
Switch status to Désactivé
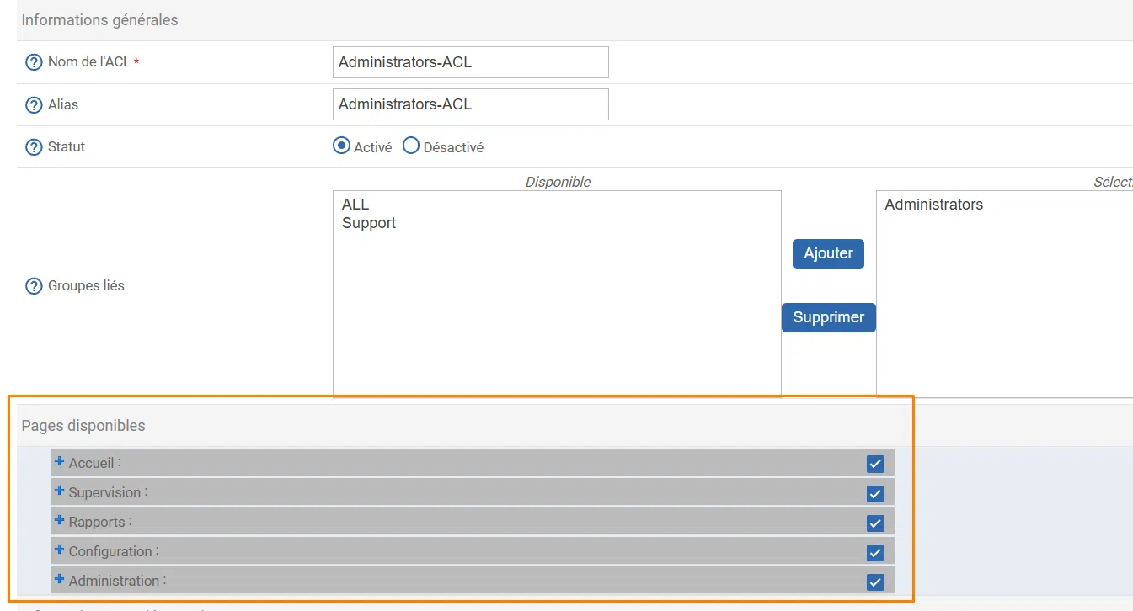coord(411,146)
